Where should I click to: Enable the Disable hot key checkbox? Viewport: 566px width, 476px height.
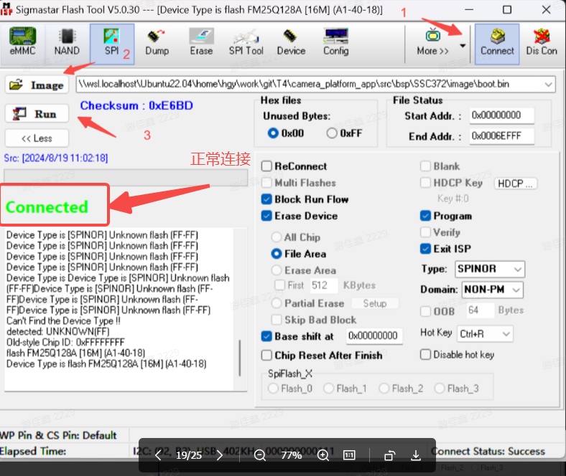(425, 355)
